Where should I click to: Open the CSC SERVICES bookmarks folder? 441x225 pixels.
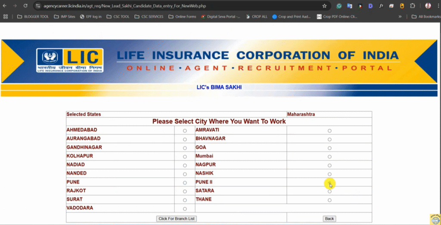pos(149,17)
